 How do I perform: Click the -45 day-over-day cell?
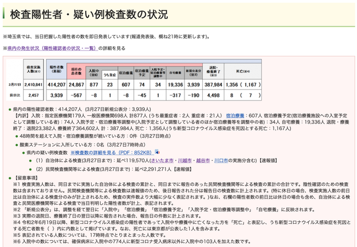pos(142,95)
